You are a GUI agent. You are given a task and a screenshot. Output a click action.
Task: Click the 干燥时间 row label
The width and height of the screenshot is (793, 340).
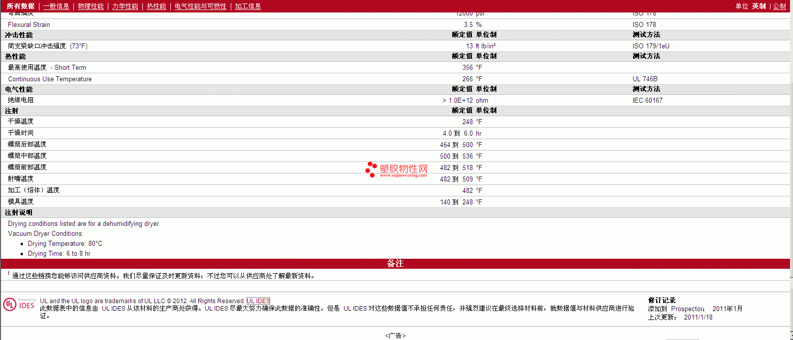pyautogui.click(x=20, y=133)
